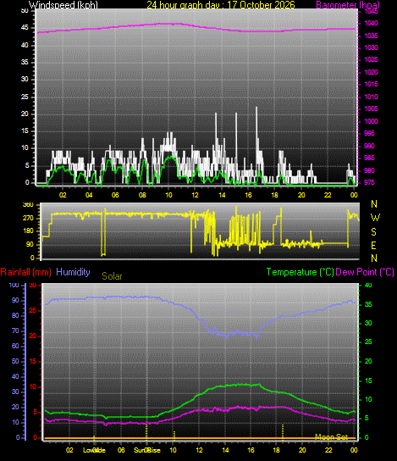Click the Rainfall (mm) legend label
The image size is (397, 461).
point(26,272)
